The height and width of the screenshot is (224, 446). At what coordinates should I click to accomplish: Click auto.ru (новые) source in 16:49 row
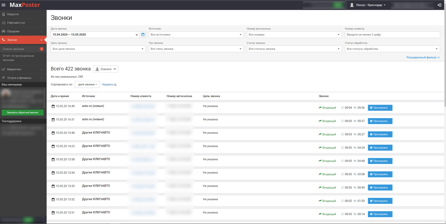point(93,106)
